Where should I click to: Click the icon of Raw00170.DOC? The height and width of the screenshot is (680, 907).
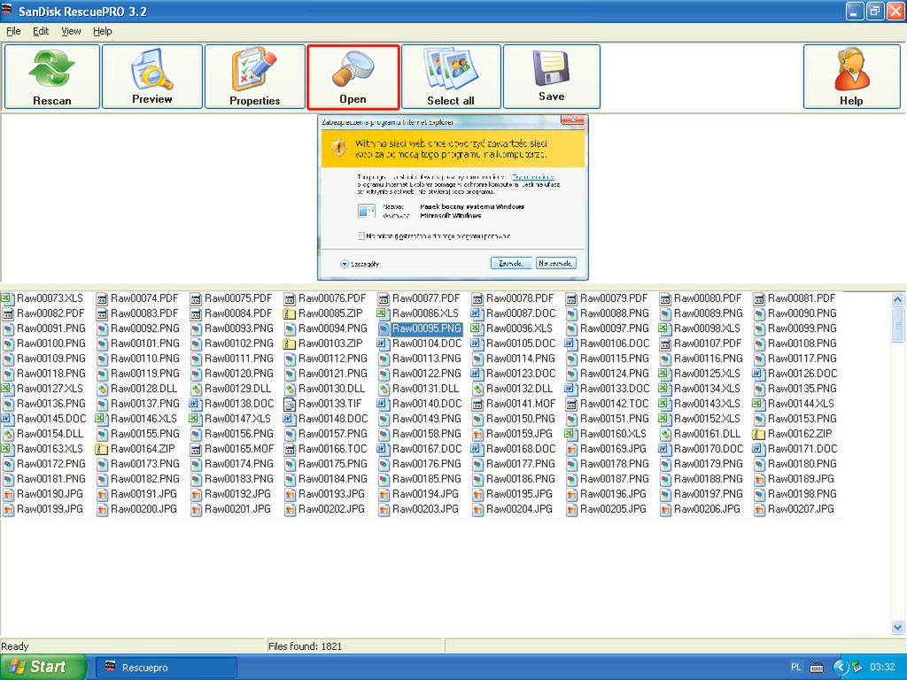[664, 449]
